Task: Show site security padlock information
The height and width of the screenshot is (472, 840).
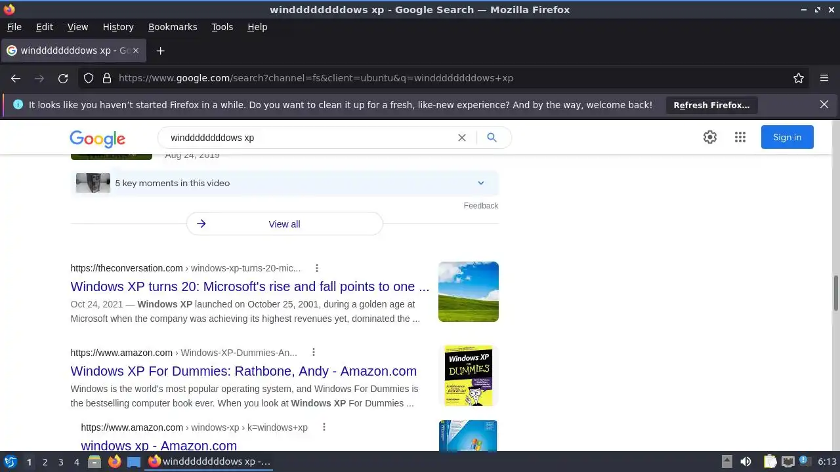Action: tap(107, 78)
